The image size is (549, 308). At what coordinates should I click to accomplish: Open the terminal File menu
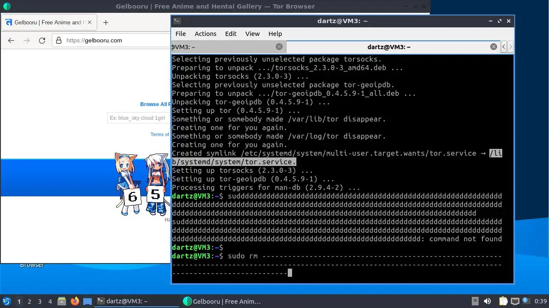(x=181, y=34)
